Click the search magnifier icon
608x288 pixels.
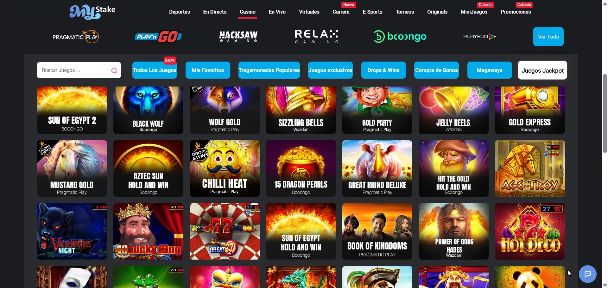click(114, 71)
